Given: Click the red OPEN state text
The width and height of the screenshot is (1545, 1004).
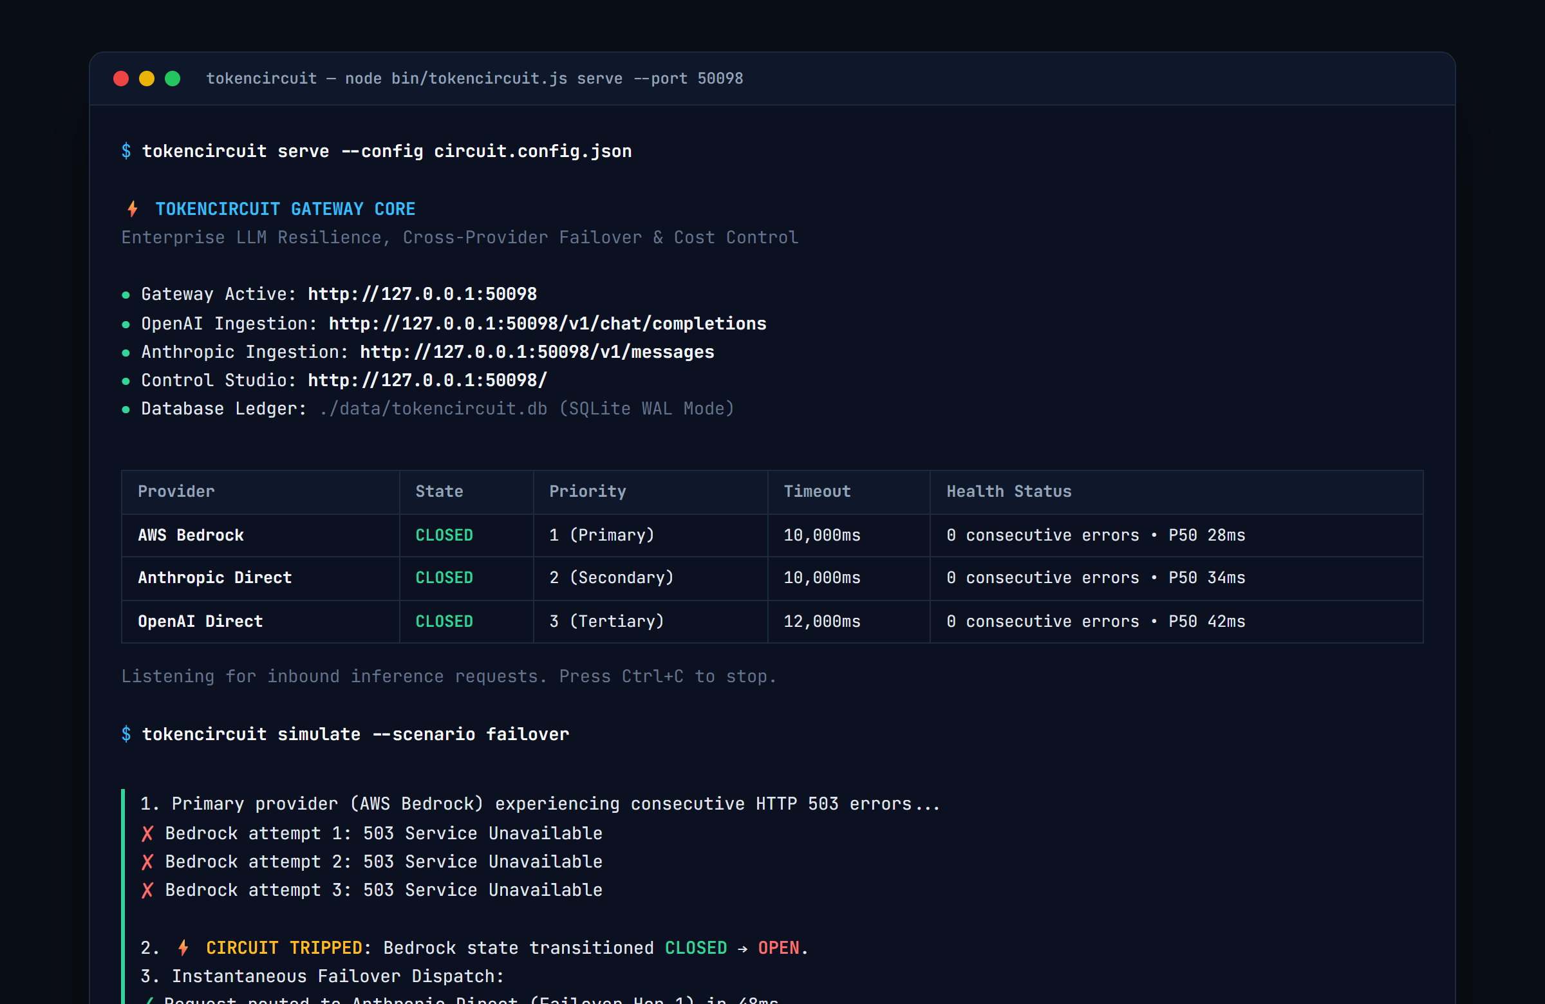Looking at the screenshot, I should (778, 947).
